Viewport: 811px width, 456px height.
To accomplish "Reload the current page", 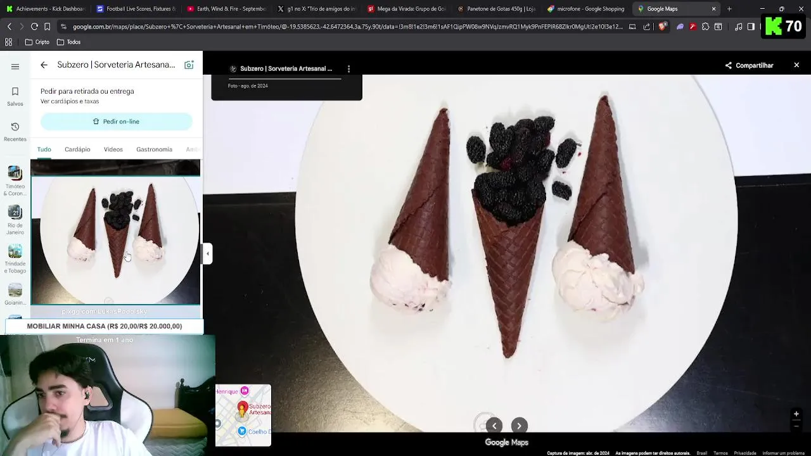I will tap(34, 27).
